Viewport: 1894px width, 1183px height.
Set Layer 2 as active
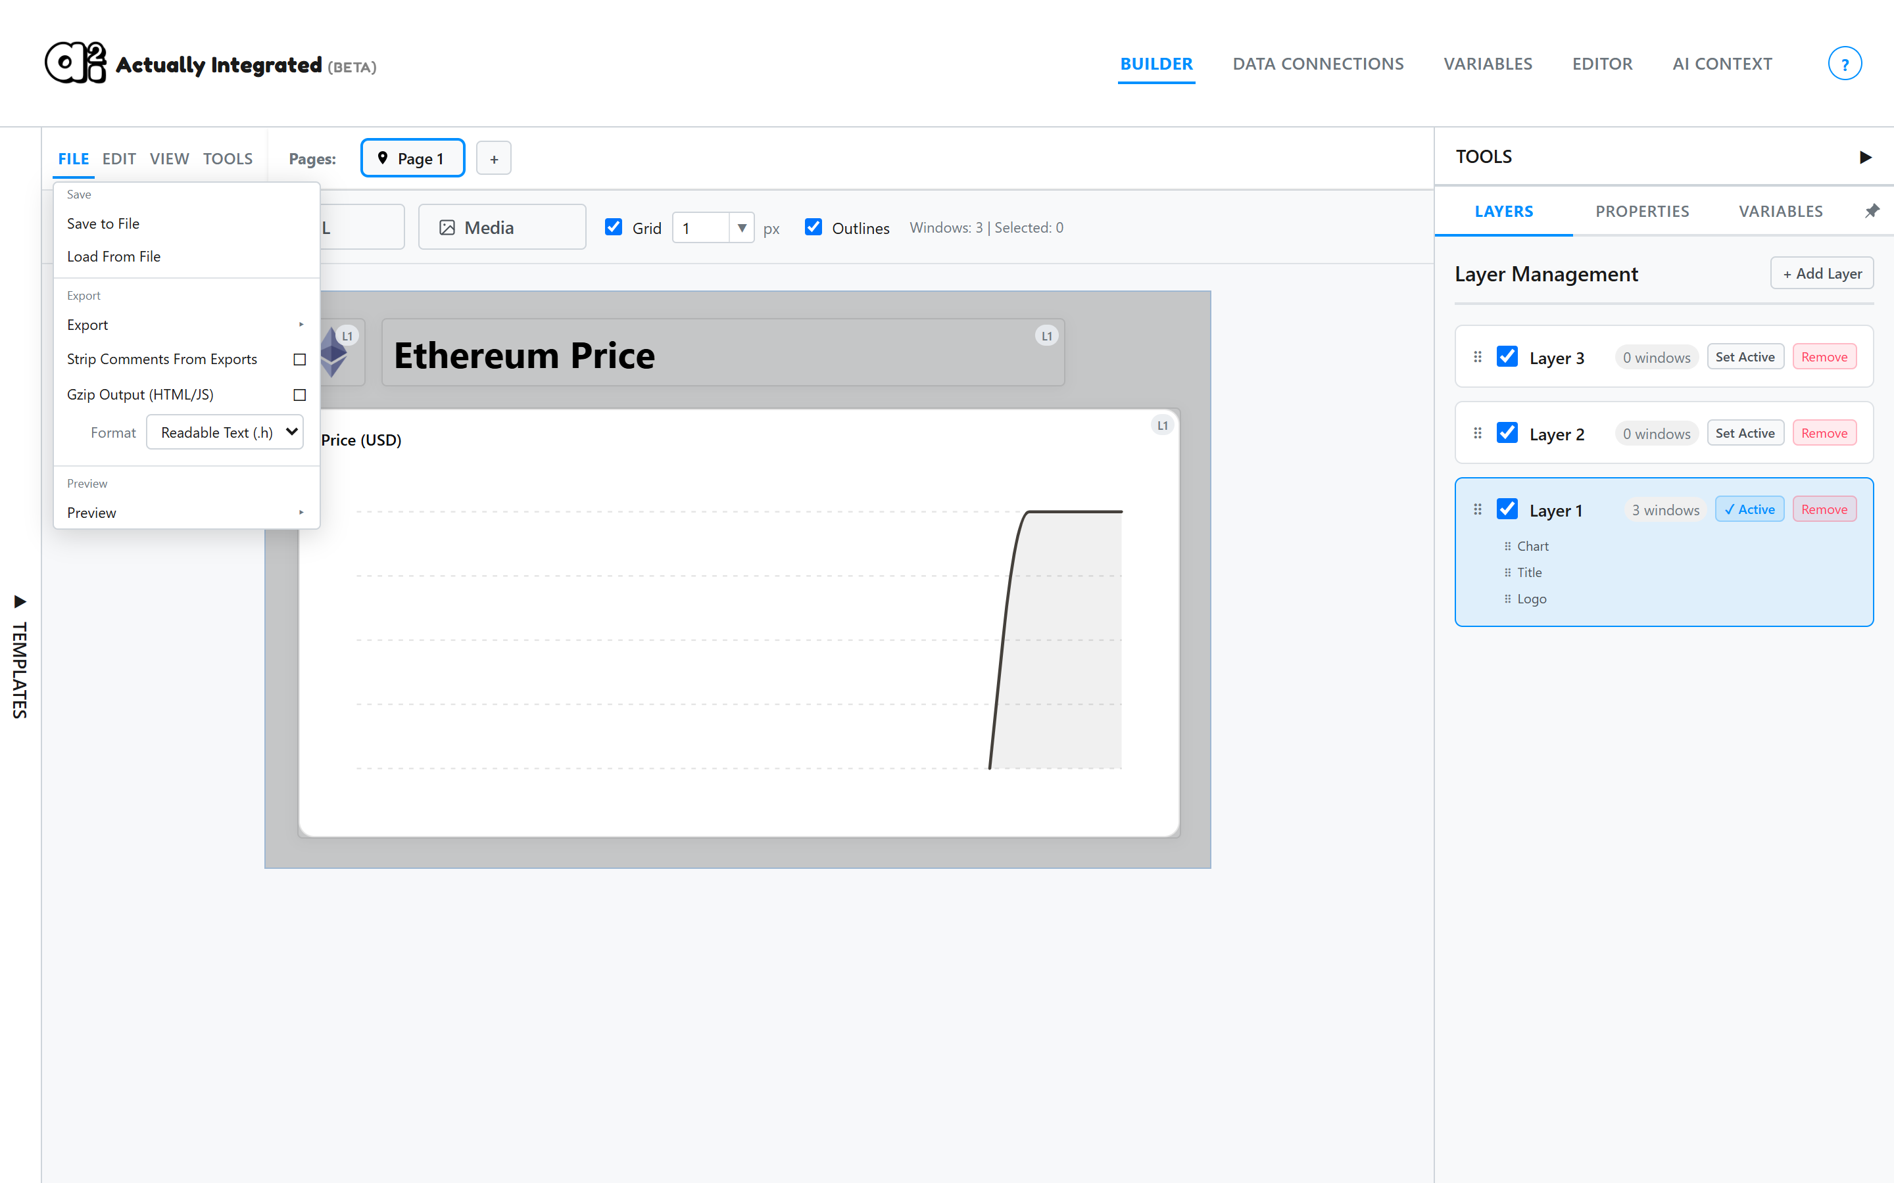tap(1745, 432)
